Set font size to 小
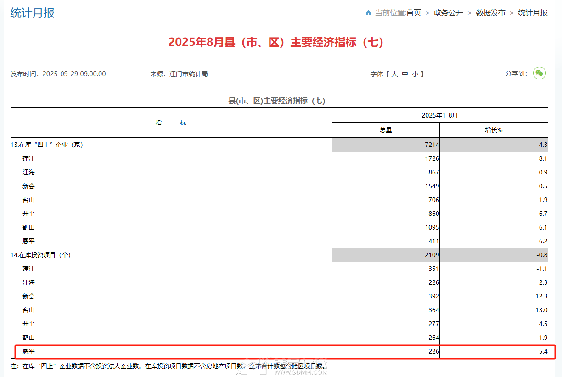This screenshot has width=562, height=377. 415,74
